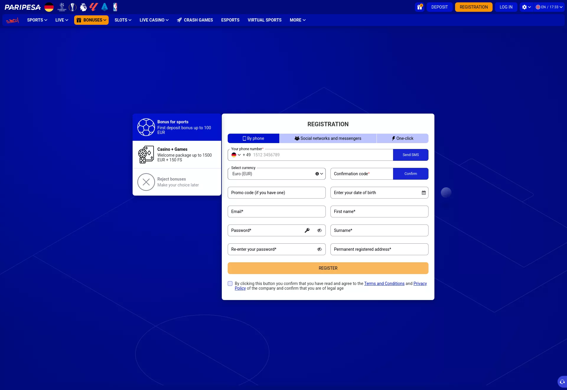Focus the Promo code field
567x390 pixels.
277,193
